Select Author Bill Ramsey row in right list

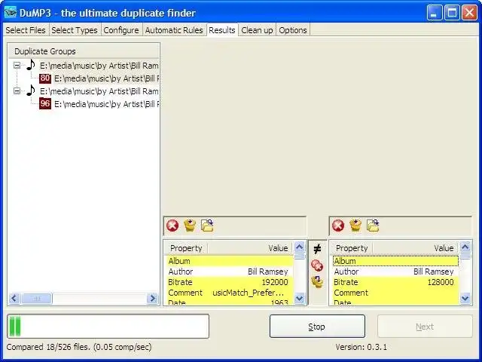(395, 271)
